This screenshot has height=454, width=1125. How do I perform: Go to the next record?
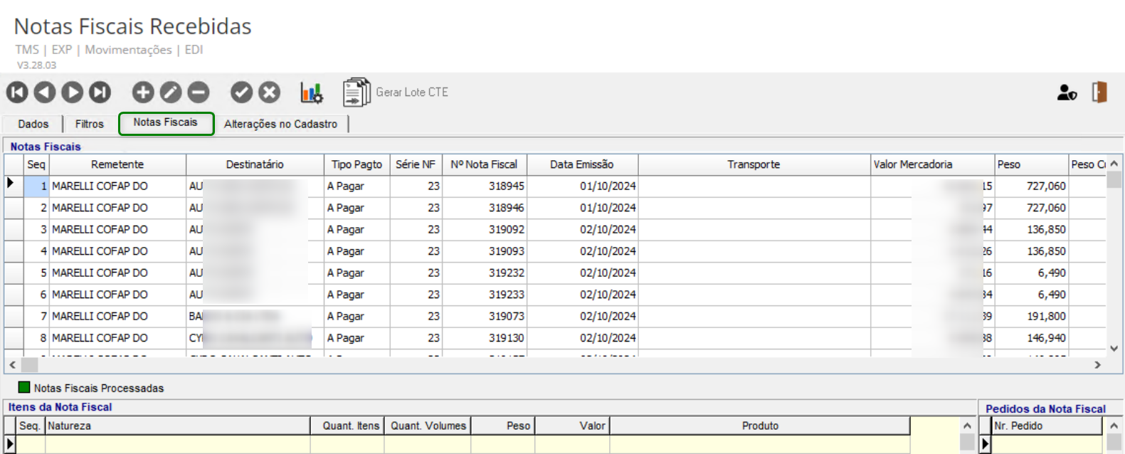tap(72, 92)
